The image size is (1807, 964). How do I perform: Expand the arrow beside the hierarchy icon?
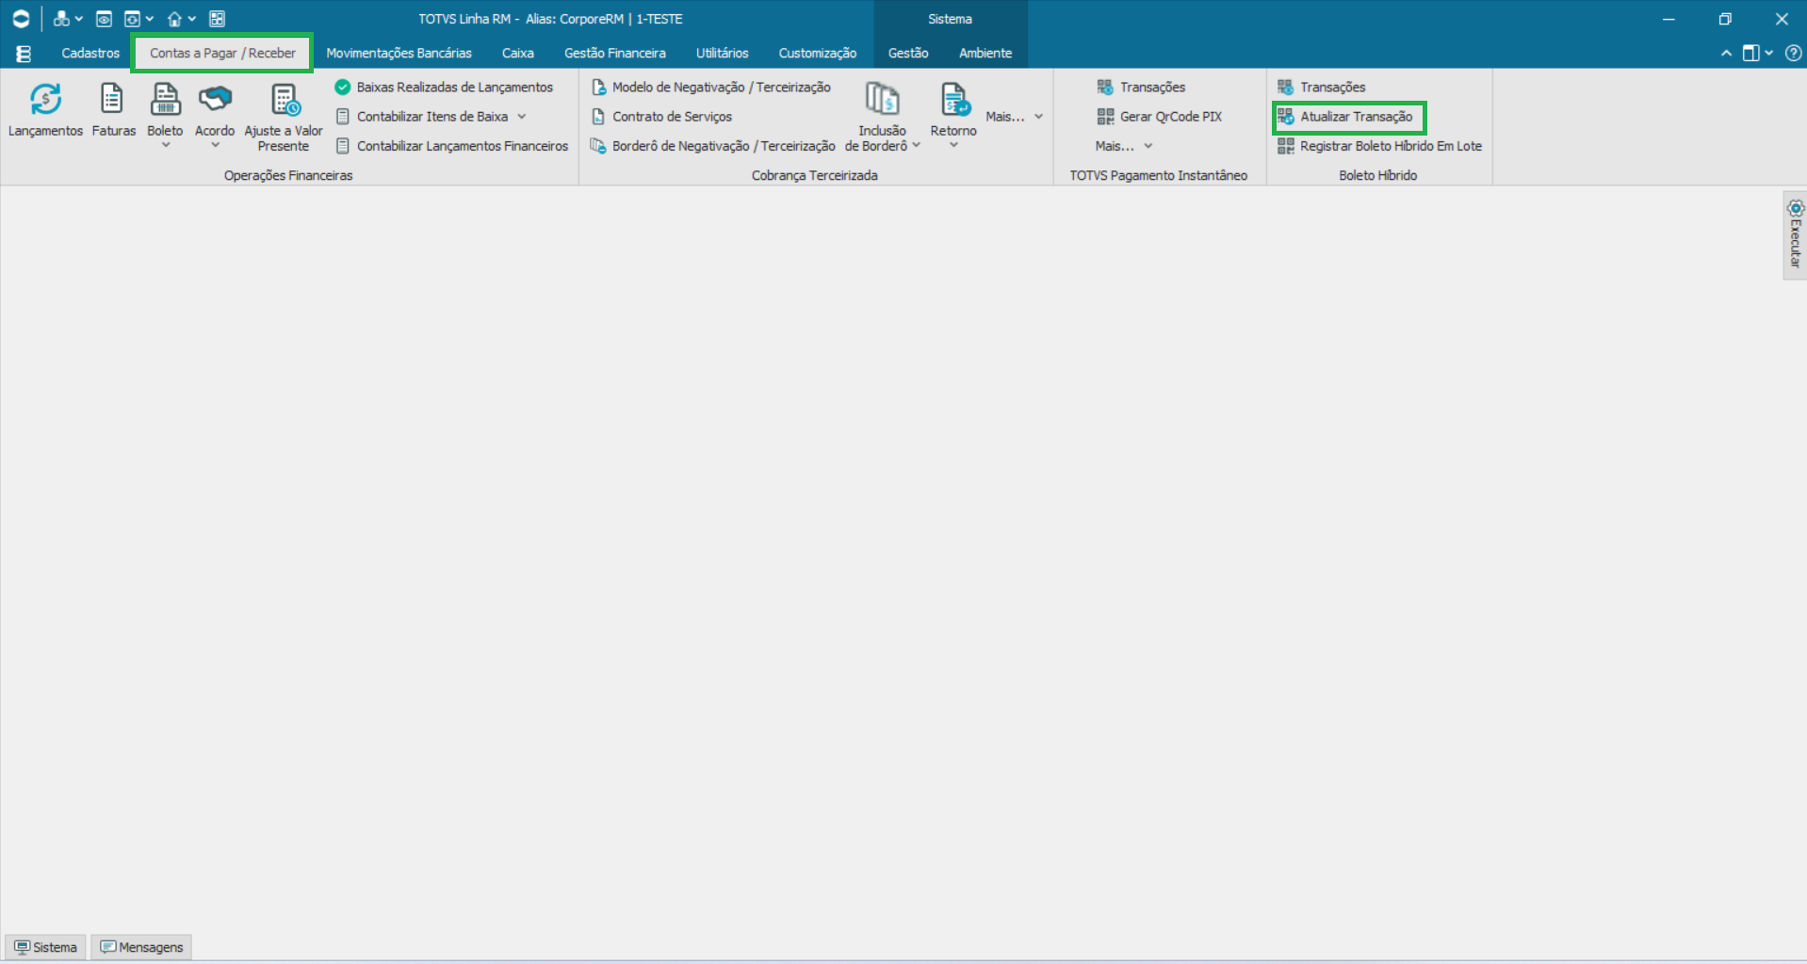coord(78,19)
